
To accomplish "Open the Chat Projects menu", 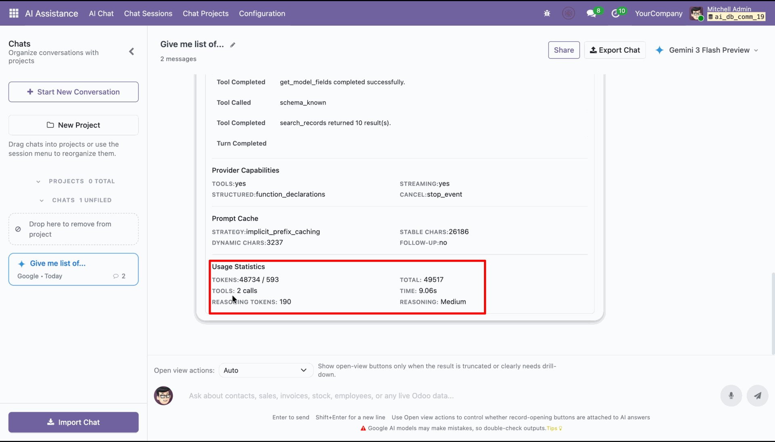I will pos(205,13).
